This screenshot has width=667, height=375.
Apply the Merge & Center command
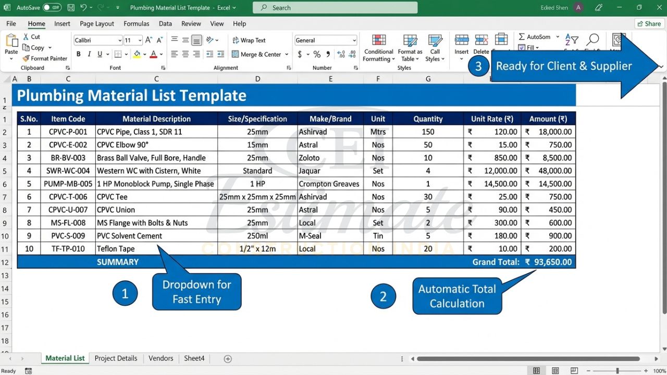(260, 54)
